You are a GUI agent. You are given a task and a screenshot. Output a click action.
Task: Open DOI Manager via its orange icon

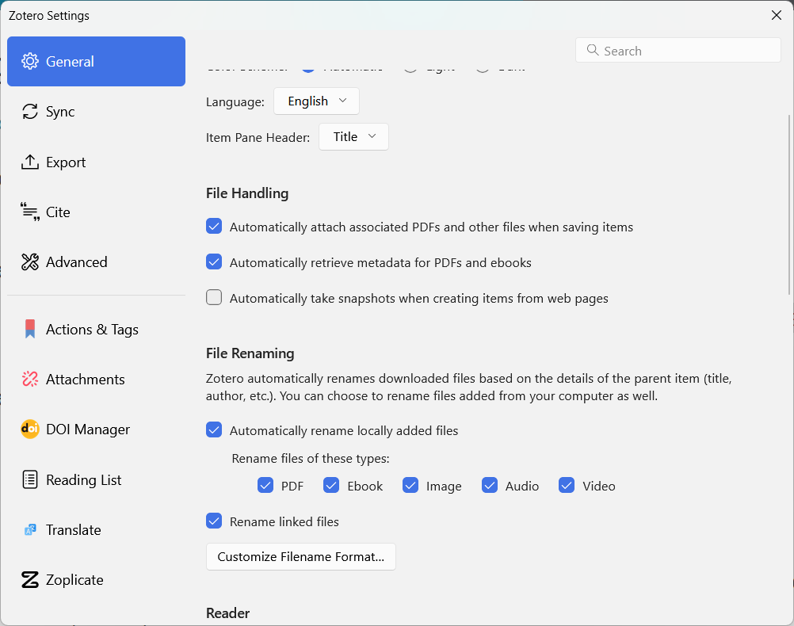pos(30,429)
